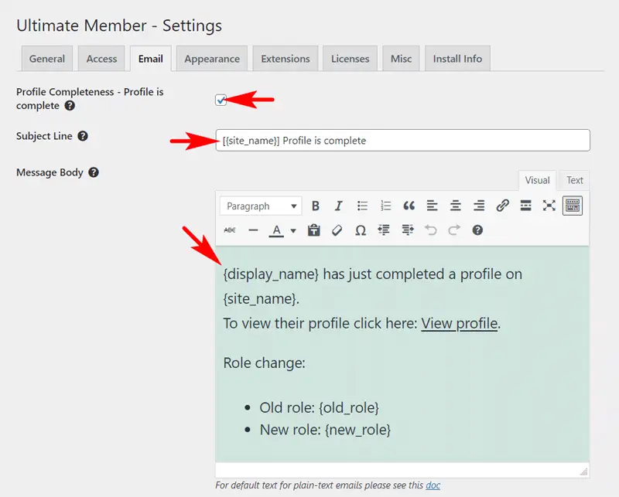Click the New role: {new_role} bullet
This screenshot has width=619, height=497.
(325, 430)
